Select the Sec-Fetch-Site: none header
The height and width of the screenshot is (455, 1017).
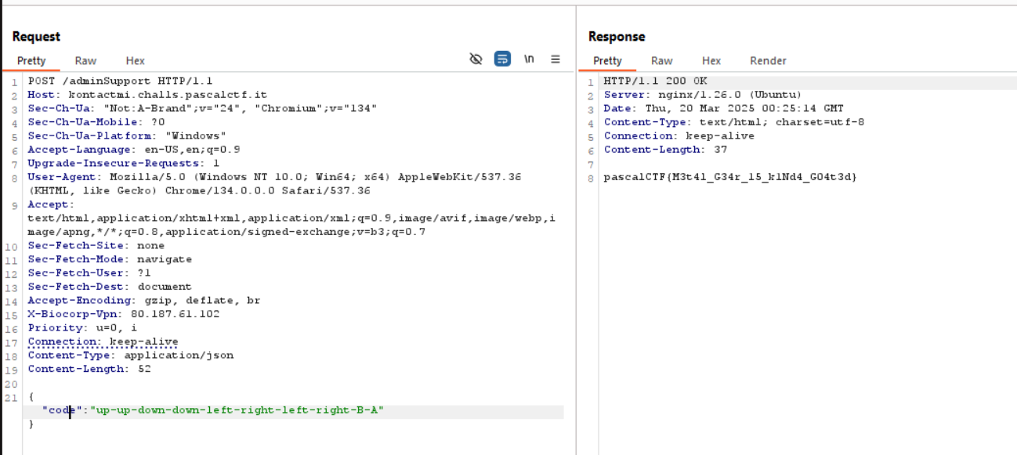(x=96, y=245)
